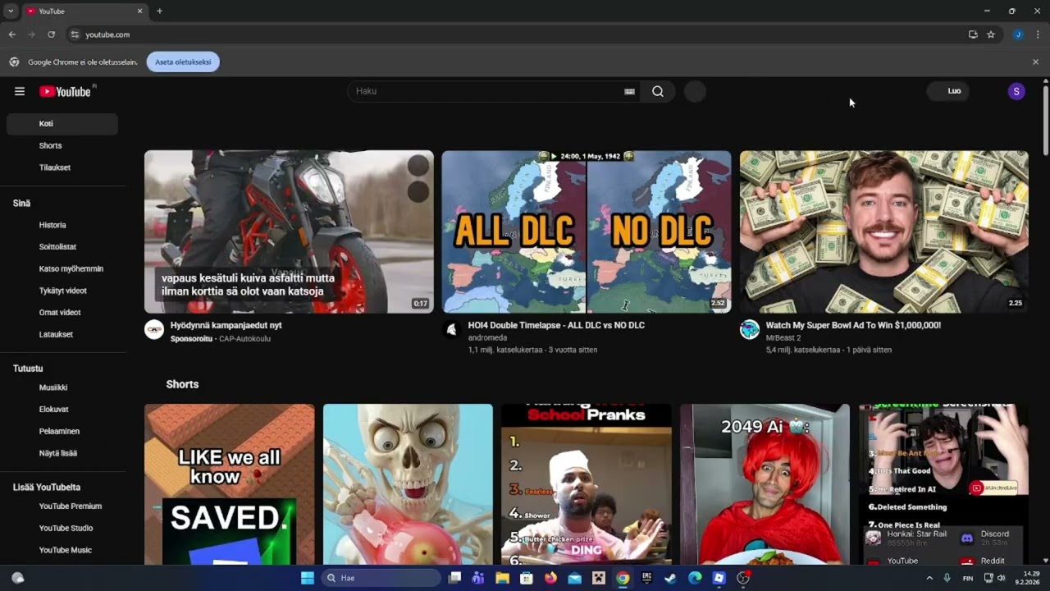The image size is (1050, 591).
Task: Click the voice search round button
Action: click(695, 91)
